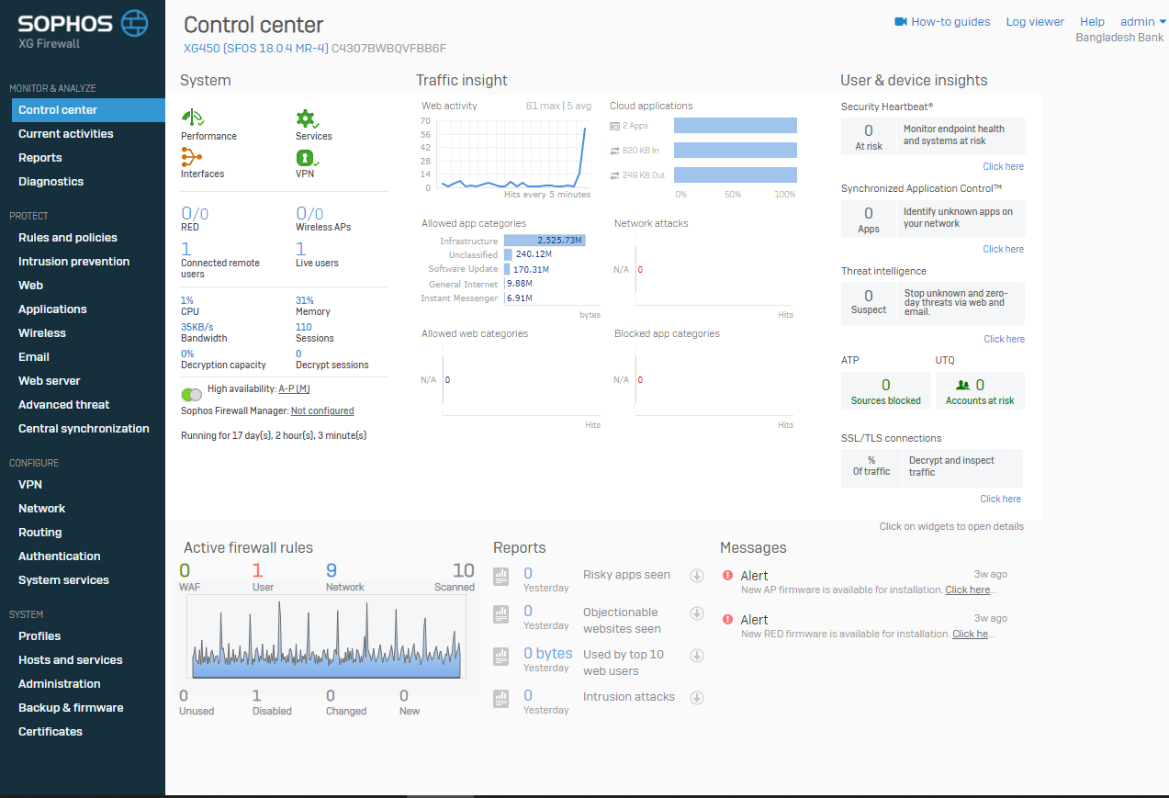The height and width of the screenshot is (798, 1169).
Task: Open the Interfaces status icon
Action: 192,156
